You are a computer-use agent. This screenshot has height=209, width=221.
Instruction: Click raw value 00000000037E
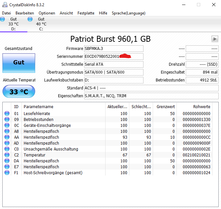[x=197, y=125]
